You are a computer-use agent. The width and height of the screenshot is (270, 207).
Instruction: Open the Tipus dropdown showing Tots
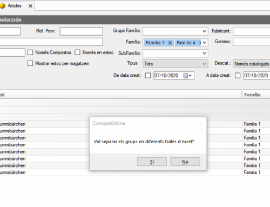click(x=175, y=64)
